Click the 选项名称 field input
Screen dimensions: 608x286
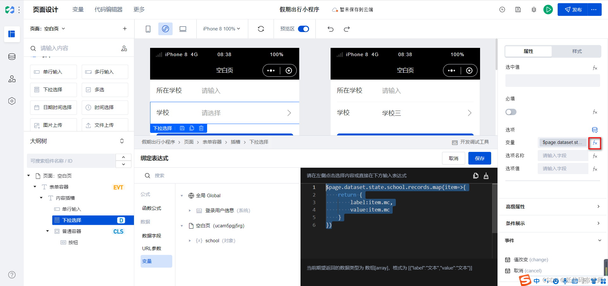[563, 156]
